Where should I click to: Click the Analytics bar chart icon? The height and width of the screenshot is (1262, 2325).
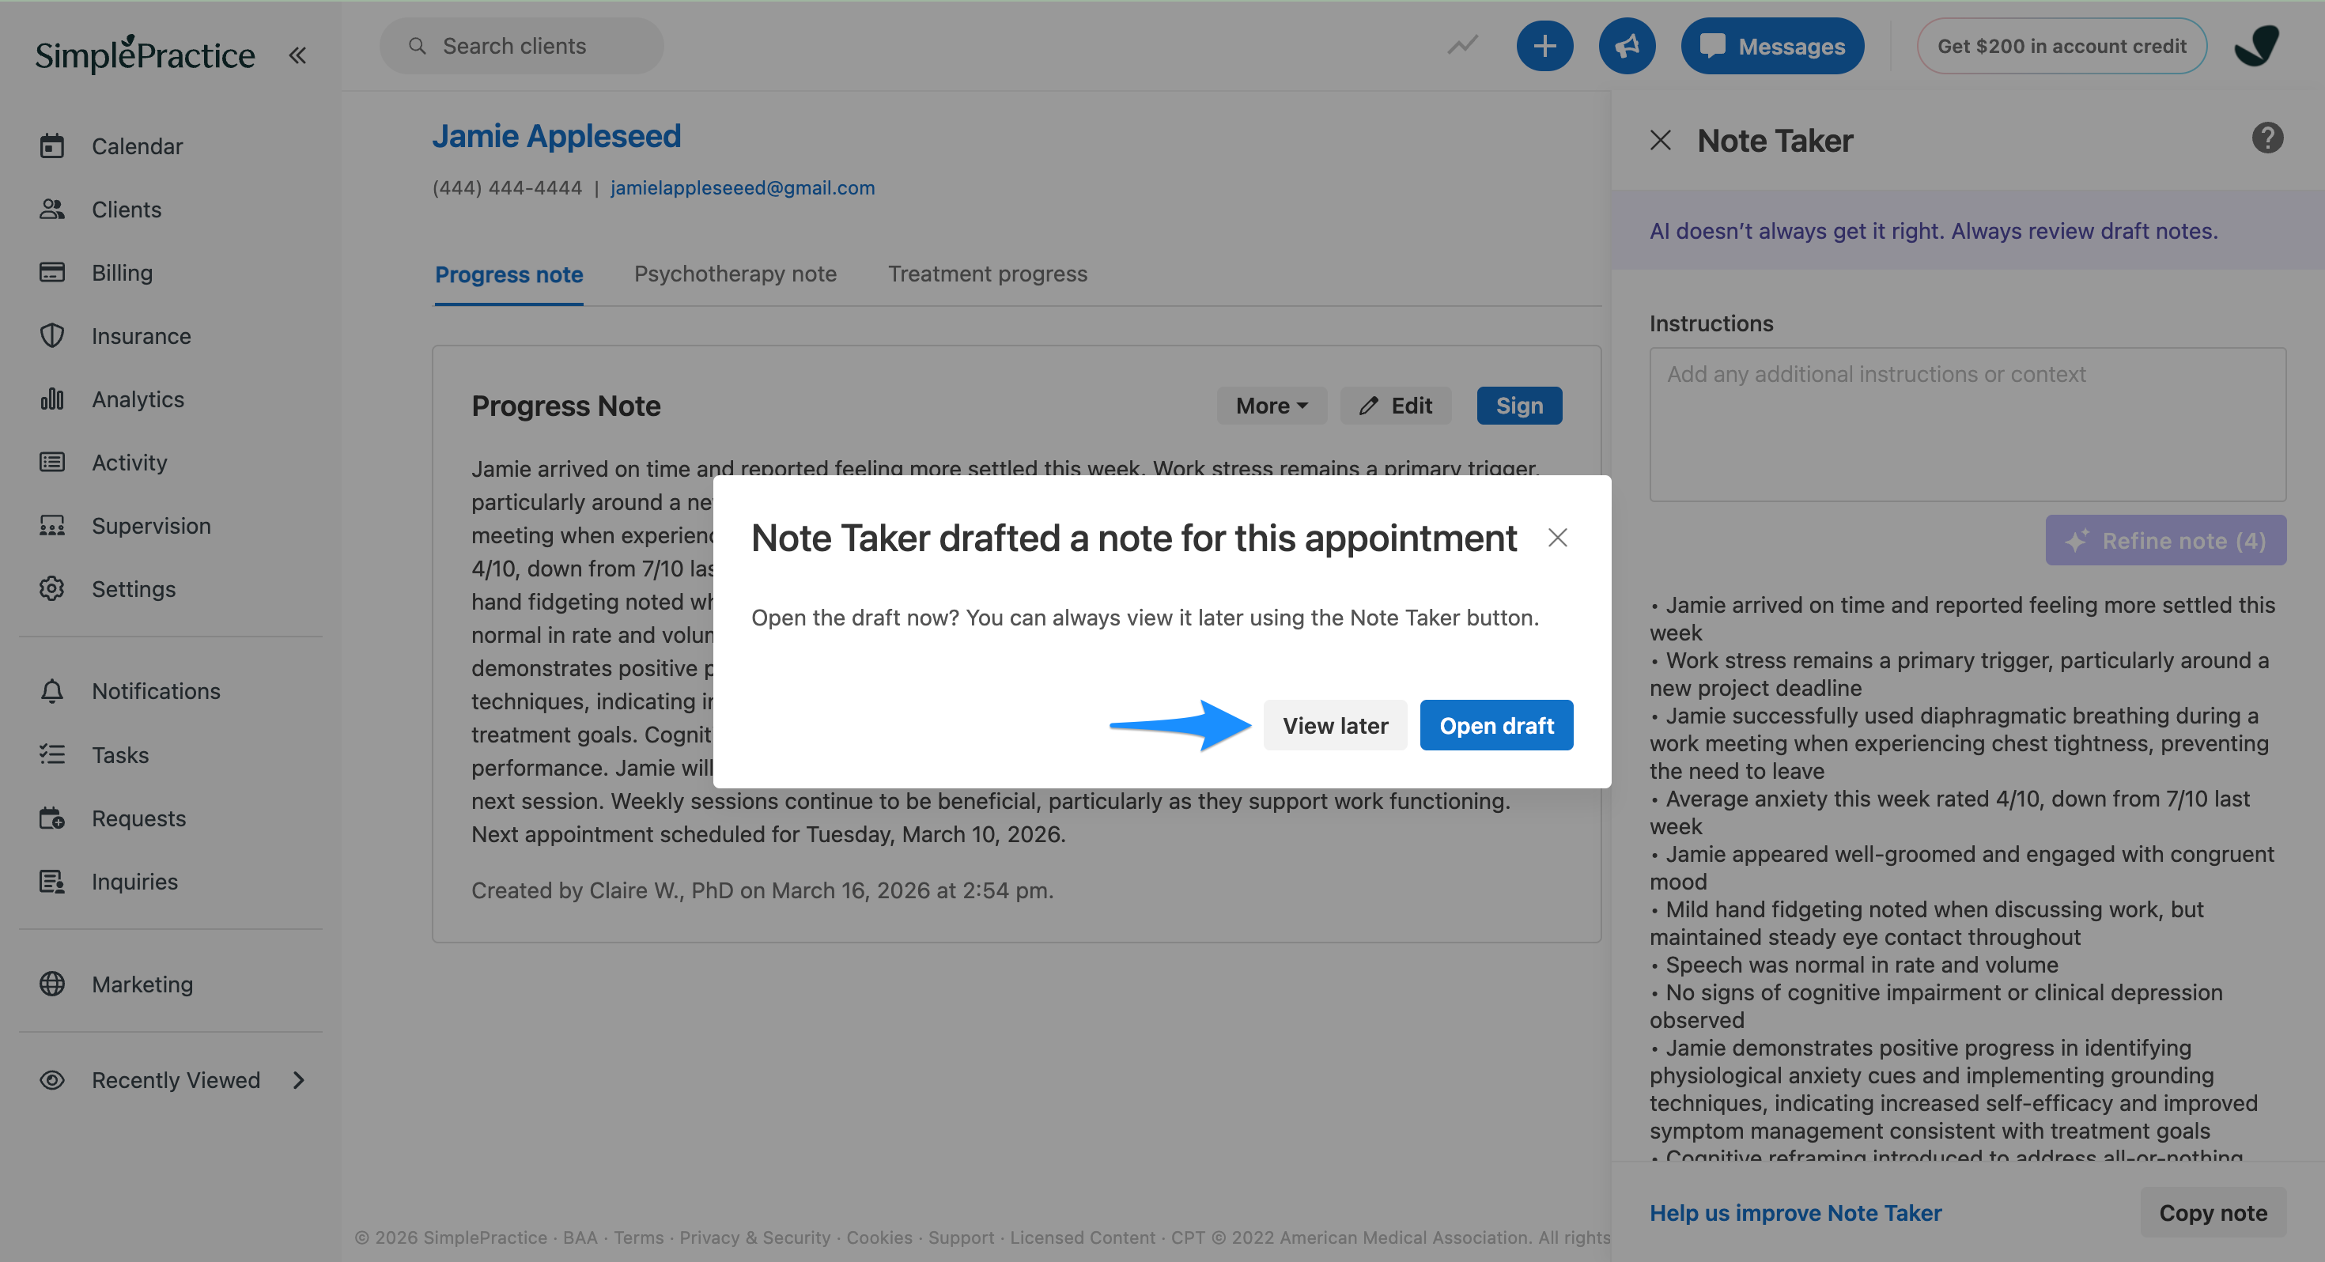pos(52,398)
